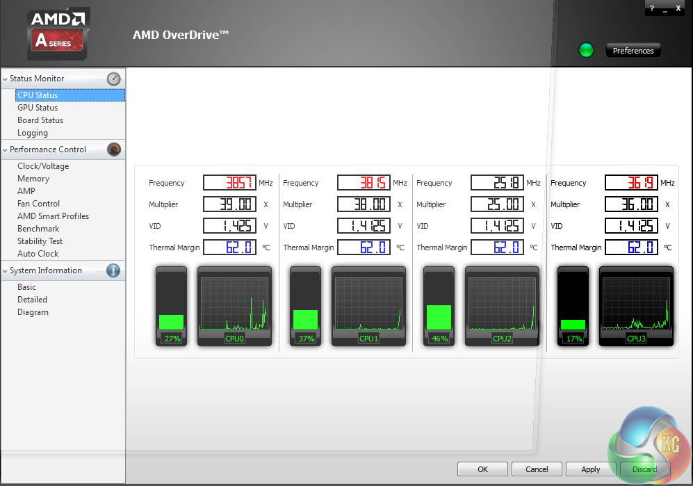693x486 pixels.
Task: Open Detailed system information
Action: click(32, 300)
